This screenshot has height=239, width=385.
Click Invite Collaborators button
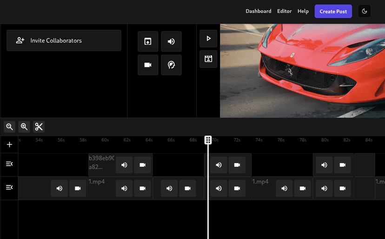pos(64,40)
